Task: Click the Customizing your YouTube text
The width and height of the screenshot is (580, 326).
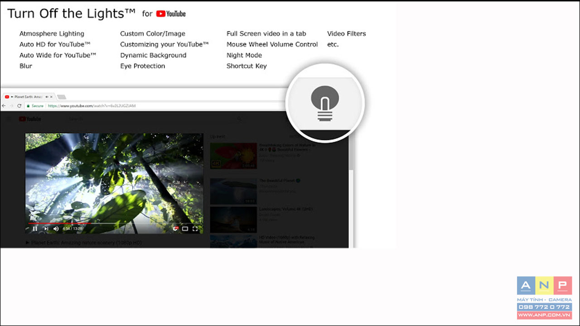Action: point(164,44)
